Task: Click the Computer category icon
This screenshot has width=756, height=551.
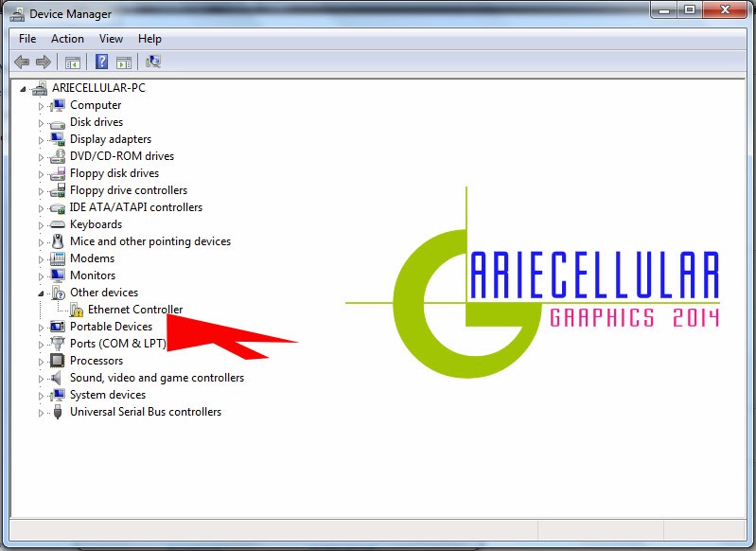Action: point(58,105)
